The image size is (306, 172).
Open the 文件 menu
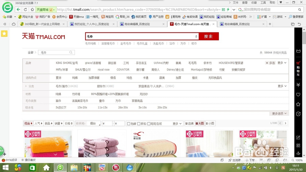click(236, 2)
